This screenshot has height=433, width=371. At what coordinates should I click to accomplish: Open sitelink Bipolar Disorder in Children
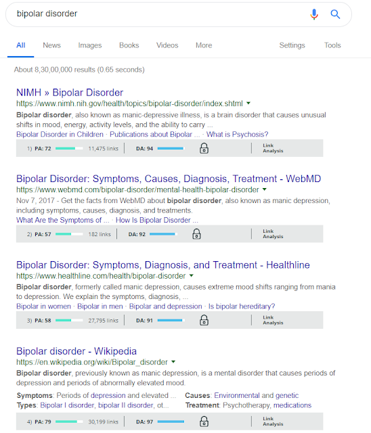point(60,135)
